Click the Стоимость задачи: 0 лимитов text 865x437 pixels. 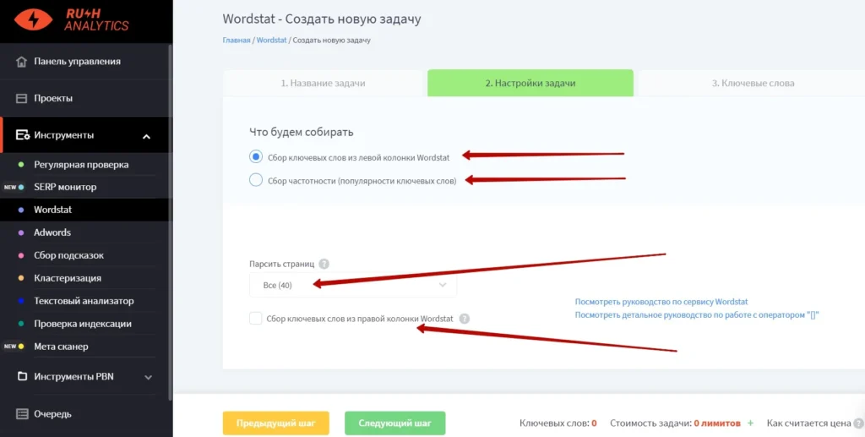point(675,423)
